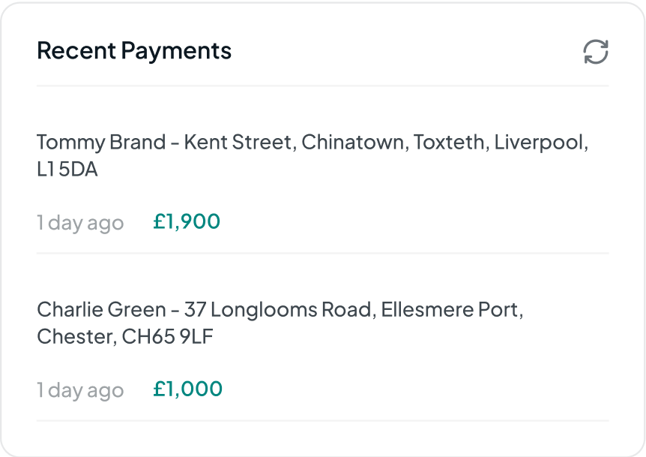Click Chester in the second address
This screenshot has width=646, height=457.
tap(76, 337)
